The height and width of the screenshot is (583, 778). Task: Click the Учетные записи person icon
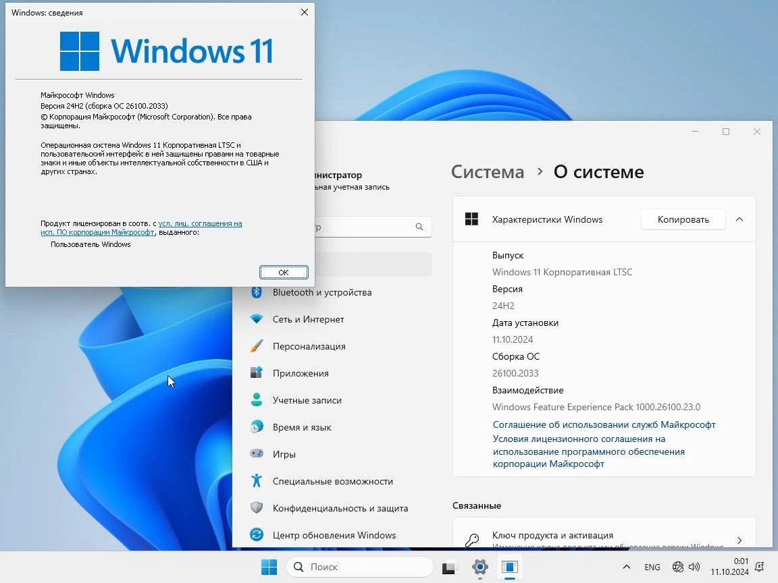pyautogui.click(x=257, y=399)
